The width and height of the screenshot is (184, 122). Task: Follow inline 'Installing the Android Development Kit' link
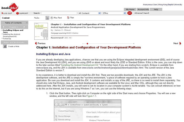pos(80,65)
